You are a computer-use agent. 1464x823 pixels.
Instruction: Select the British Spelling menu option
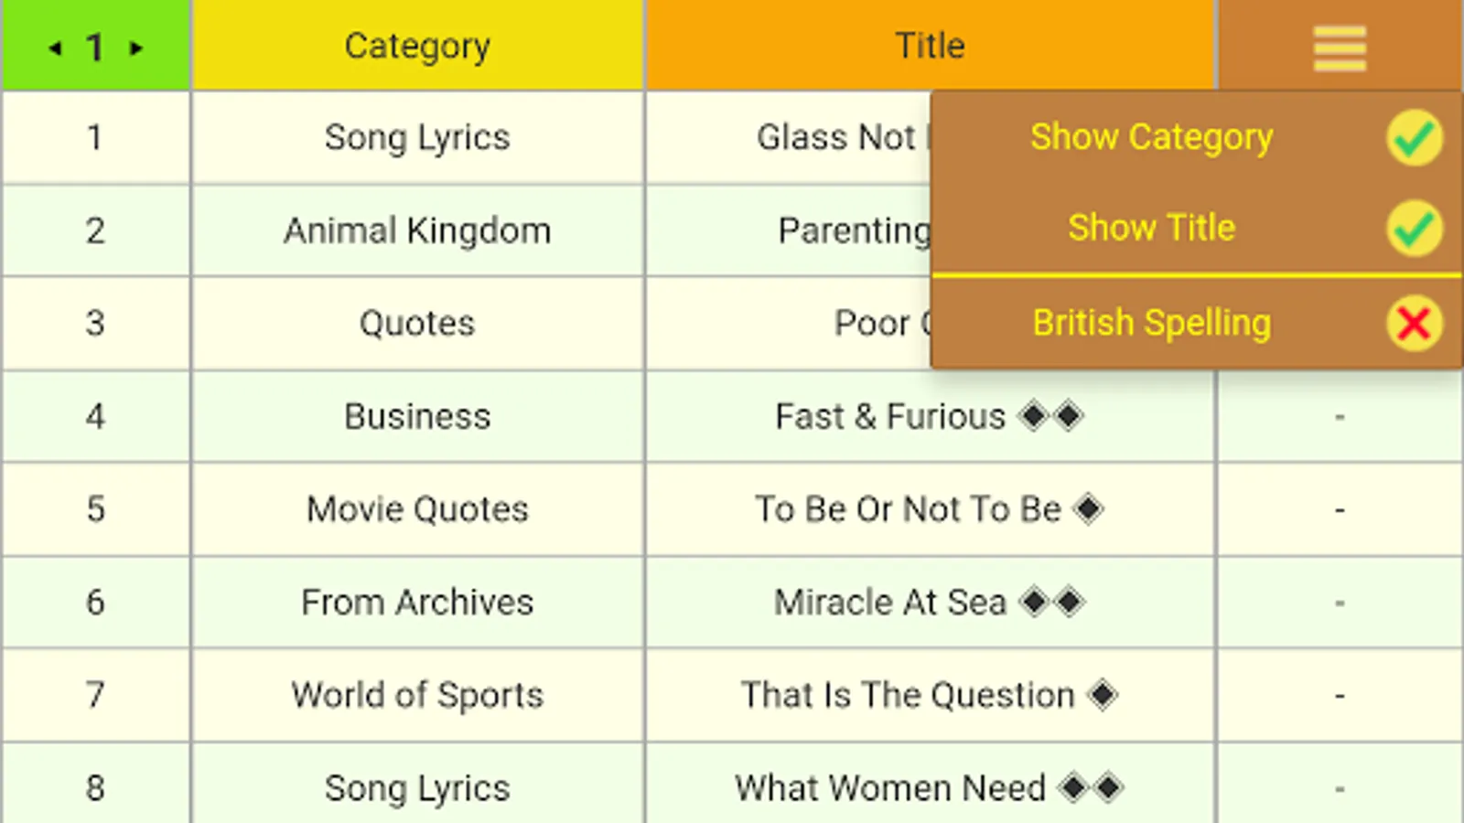[x=1151, y=323]
